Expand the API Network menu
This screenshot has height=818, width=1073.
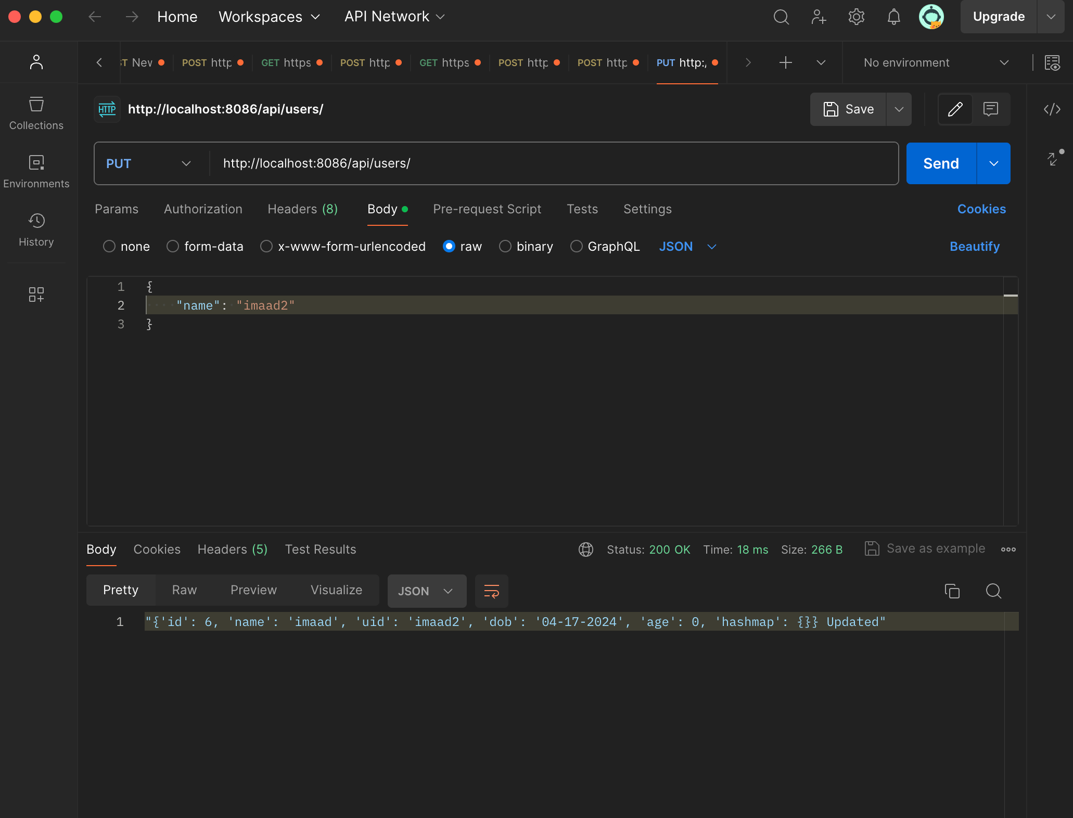pyautogui.click(x=394, y=17)
